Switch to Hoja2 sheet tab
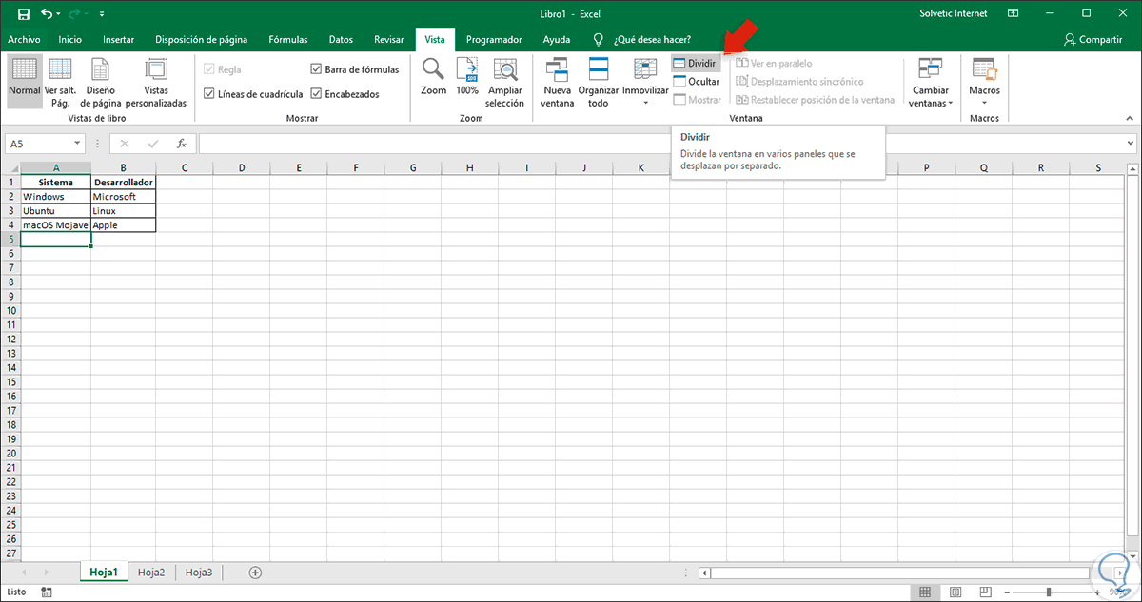This screenshot has height=602, width=1142. pos(151,573)
